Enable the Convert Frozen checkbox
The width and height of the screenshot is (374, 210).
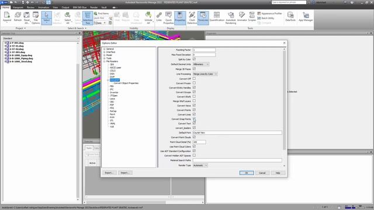[x=194, y=83]
